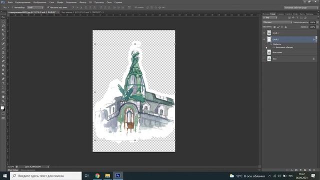Select the Blur tool
Screen dimensions: 320x180
pyautogui.click(x=3, y=70)
